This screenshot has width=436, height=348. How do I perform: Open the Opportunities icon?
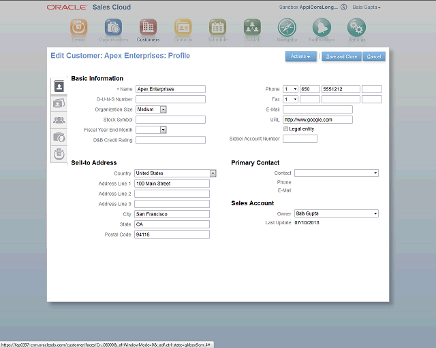pyautogui.click(x=113, y=27)
